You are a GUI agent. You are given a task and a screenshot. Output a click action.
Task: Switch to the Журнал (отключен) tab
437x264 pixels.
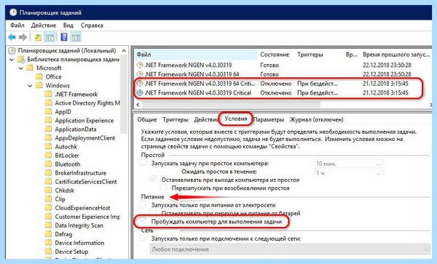316,119
